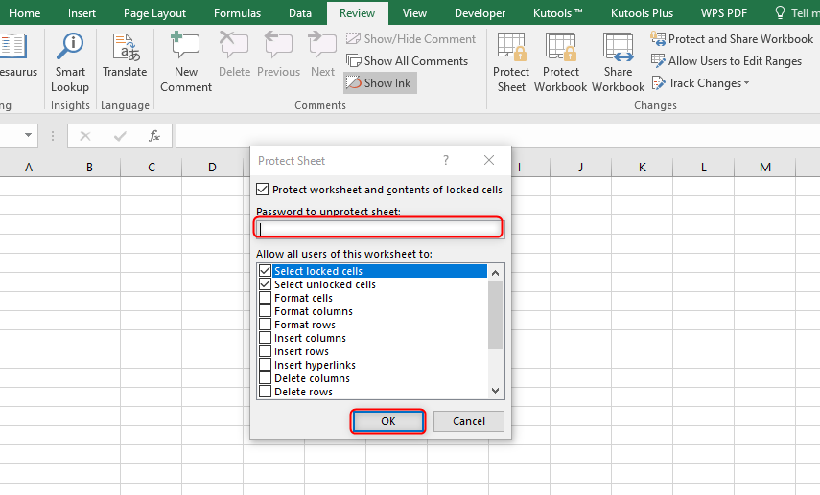Click the password to unprotect sheet field

click(380, 229)
